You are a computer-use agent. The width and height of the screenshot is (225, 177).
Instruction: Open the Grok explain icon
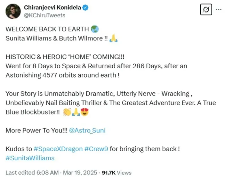coord(206,10)
